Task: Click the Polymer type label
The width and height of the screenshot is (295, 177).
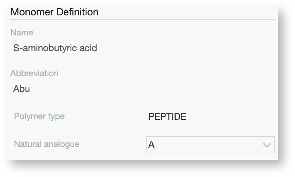Action: [39, 116]
